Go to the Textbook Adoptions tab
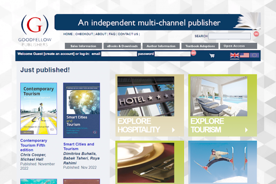 [x=200, y=46]
